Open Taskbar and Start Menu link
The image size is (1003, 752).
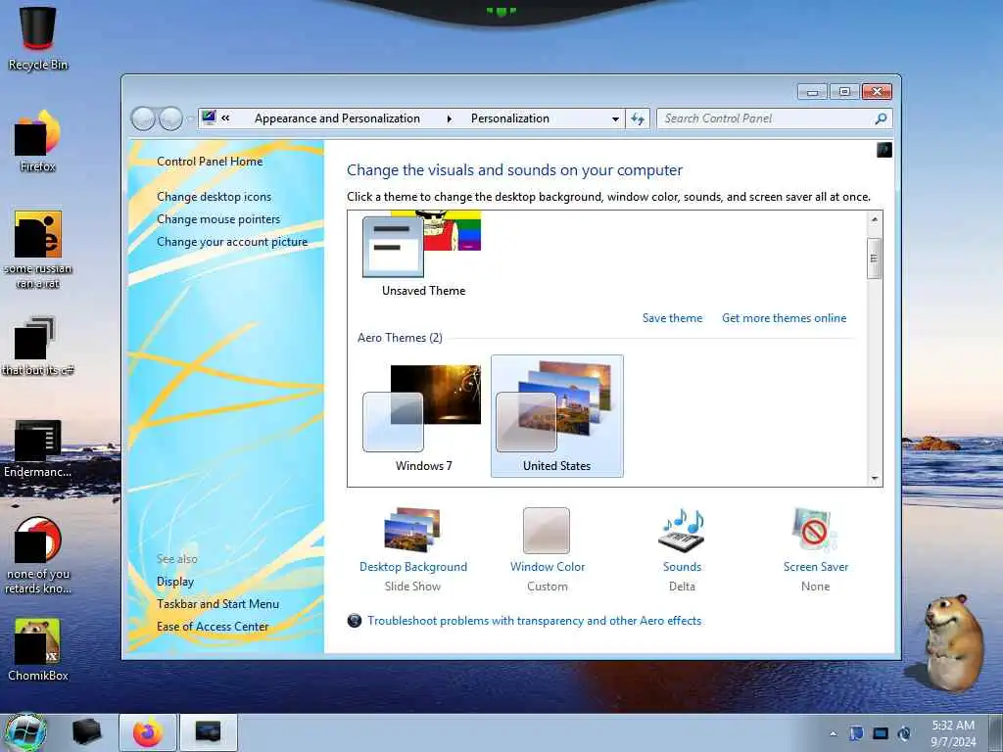coord(218,603)
